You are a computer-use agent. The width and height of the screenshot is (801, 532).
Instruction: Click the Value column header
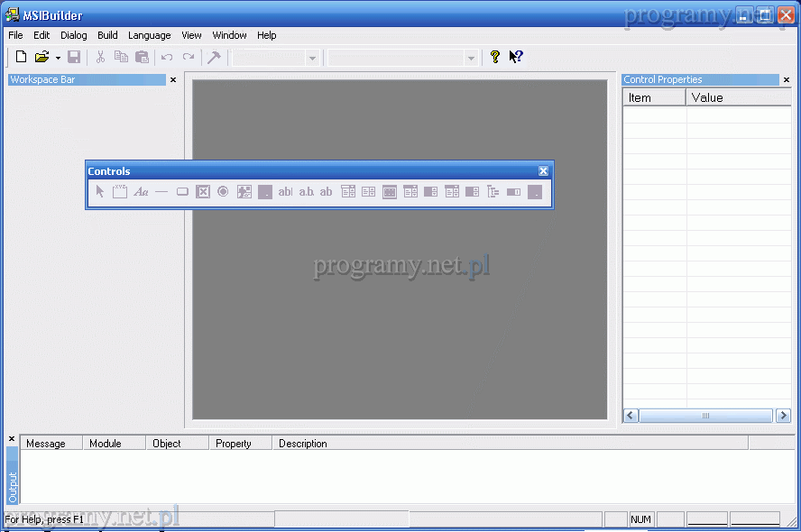click(x=707, y=97)
